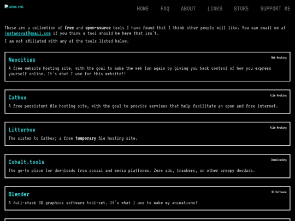Click the Cobalt.tools description about downloads
The image size is (295, 221).
pyautogui.click(x=132, y=170)
